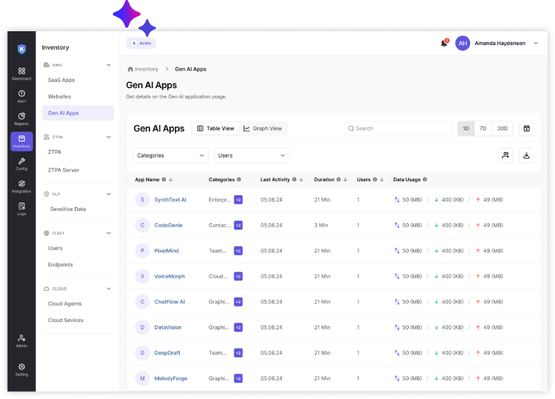Click the Search input field
The width and height of the screenshot is (555, 399).
coord(399,128)
